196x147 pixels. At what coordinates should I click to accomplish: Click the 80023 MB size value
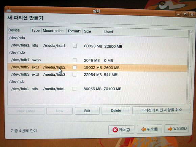pos(93,46)
